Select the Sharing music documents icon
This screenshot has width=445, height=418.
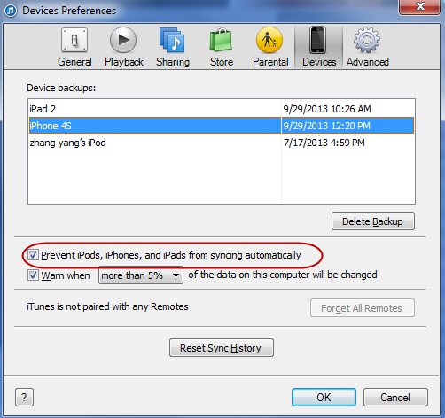172,40
